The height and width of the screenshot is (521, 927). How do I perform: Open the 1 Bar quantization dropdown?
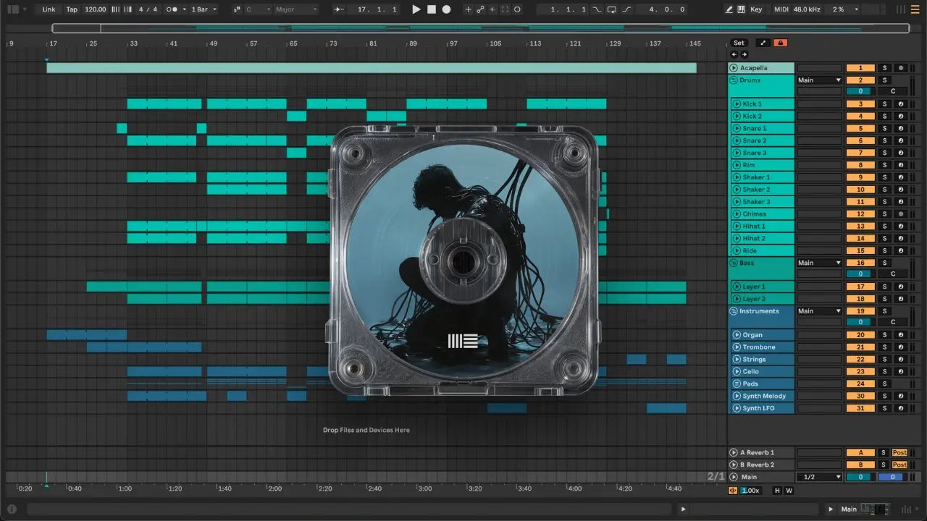tap(204, 9)
